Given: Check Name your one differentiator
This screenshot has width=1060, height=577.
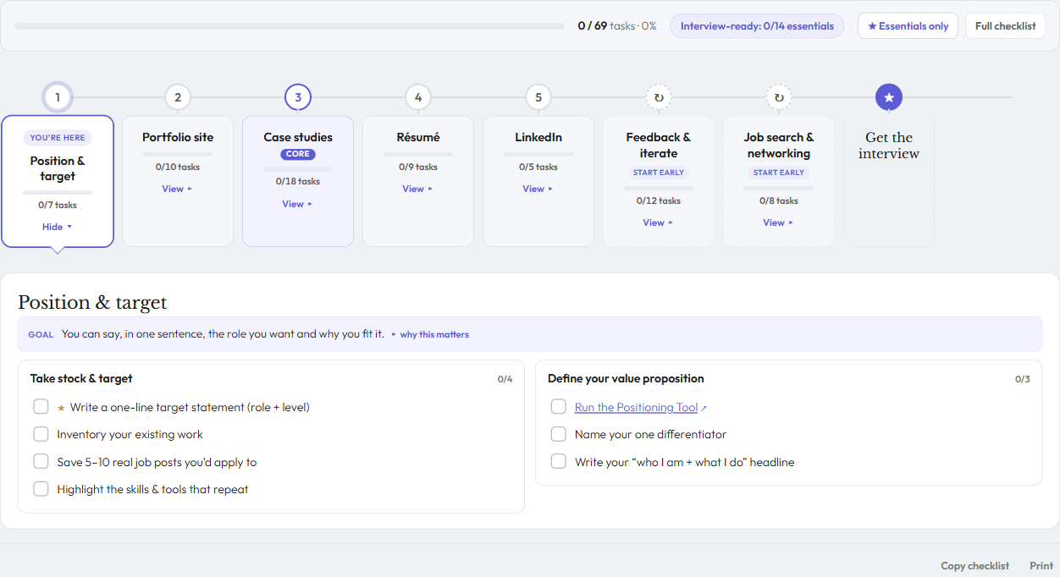Looking at the screenshot, I should 558,434.
